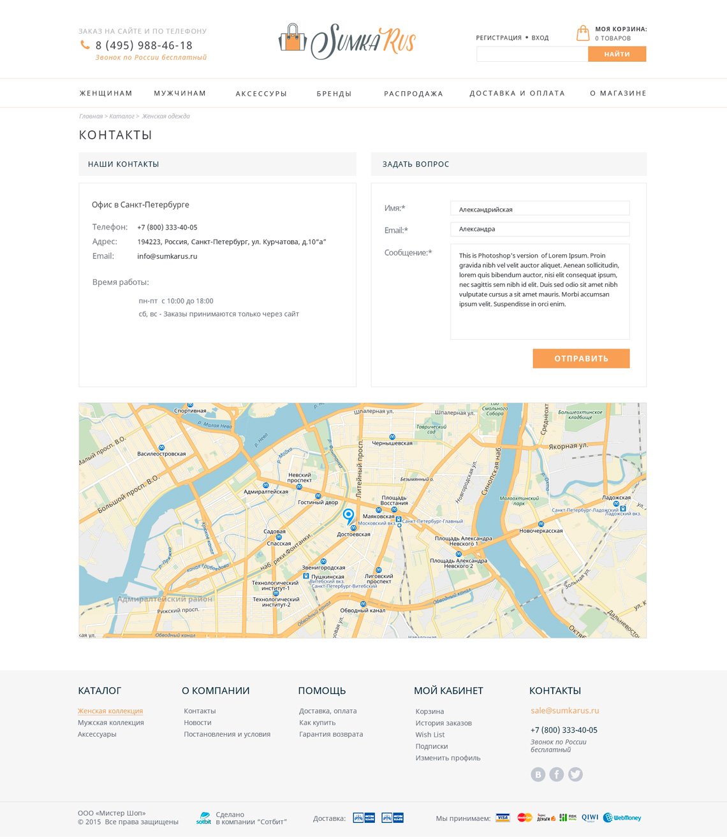
Task: Click the header phone number 8 (495) 988-46-18
Action: tap(144, 45)
